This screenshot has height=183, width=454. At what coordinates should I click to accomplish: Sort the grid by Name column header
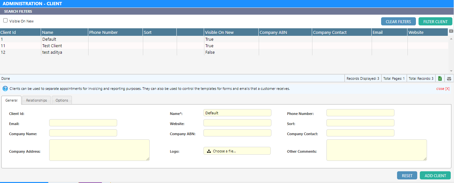(48, 32)
